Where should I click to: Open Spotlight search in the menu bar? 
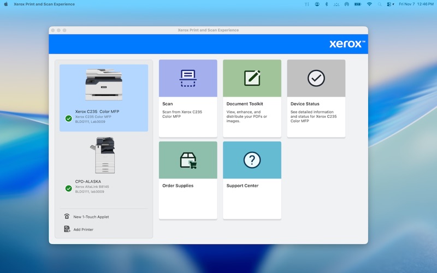(379, 4)
